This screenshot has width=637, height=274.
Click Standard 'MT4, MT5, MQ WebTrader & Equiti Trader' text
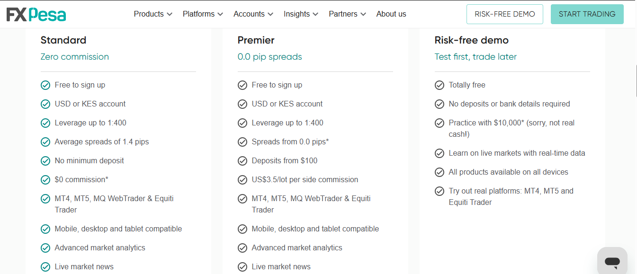click(x=114, y=204)
